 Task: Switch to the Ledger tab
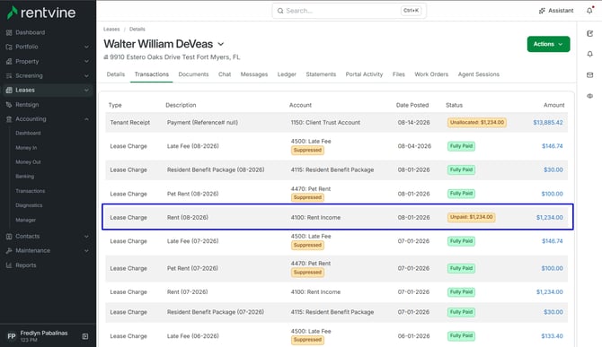287,74
